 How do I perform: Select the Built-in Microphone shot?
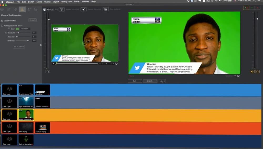click(x=26, y=140)
